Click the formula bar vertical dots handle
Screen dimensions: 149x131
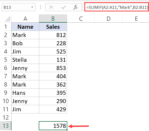(x=41, y=7)
